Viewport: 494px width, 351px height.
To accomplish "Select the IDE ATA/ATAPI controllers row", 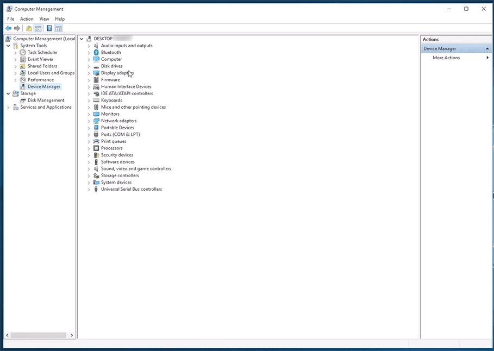I will (x=127, y=93).
